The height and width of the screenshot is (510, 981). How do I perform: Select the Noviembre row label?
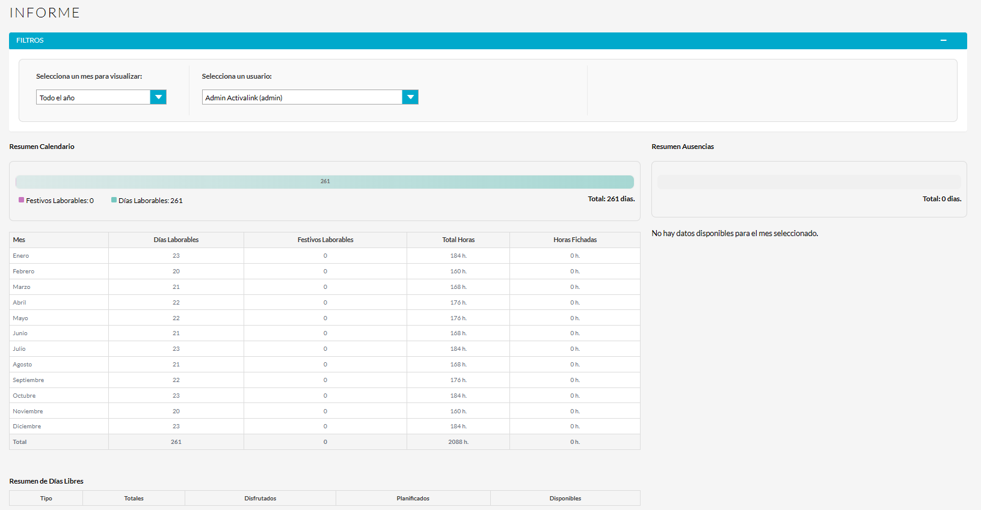28,411
